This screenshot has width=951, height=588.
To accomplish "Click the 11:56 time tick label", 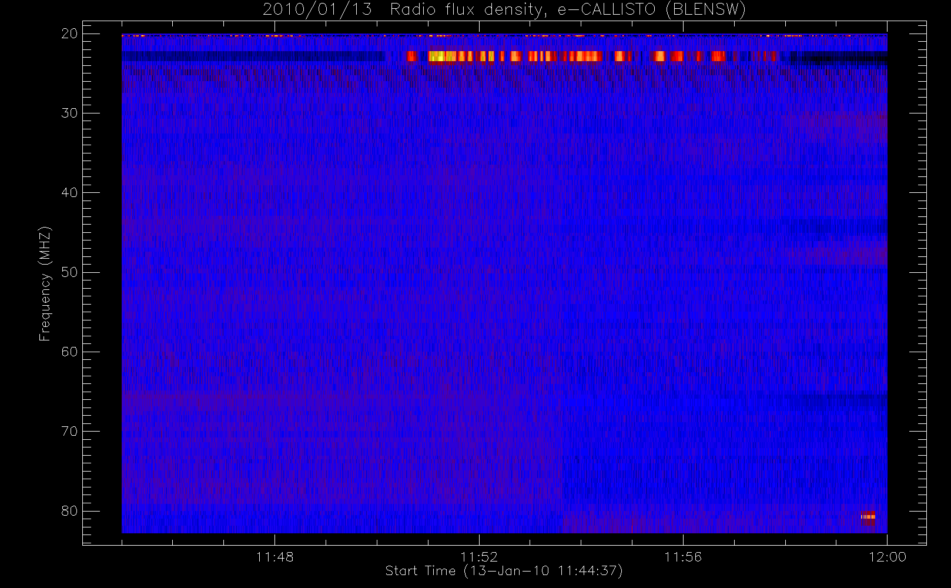I will click(683, 557).
